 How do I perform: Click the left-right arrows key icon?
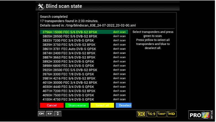coord(50,114)
